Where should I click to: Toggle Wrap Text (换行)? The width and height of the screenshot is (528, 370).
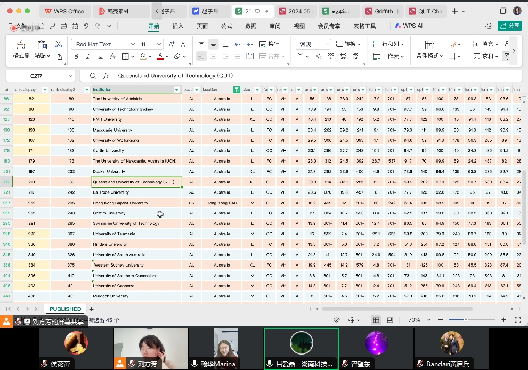(x=269, y=44)
